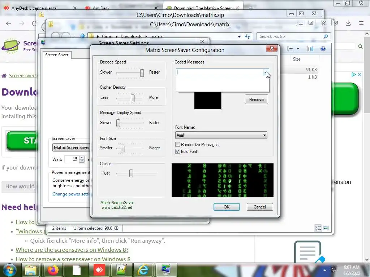Close the Screen Saver Settings window

point(202,41)
